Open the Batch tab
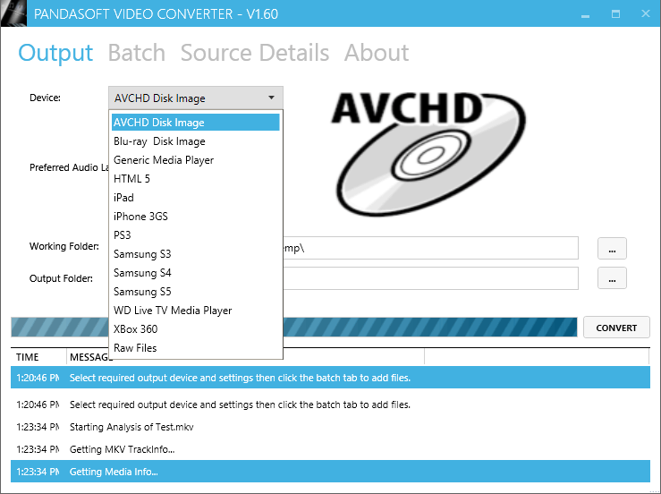Image resolution: width=661 pixels, height=494 pixels. [x=137, y=53]
